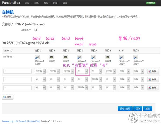Image resolution: width=161 pixels, height=124 pixels.
Task: Click the CPU port status icon
Action: point(122,57)
